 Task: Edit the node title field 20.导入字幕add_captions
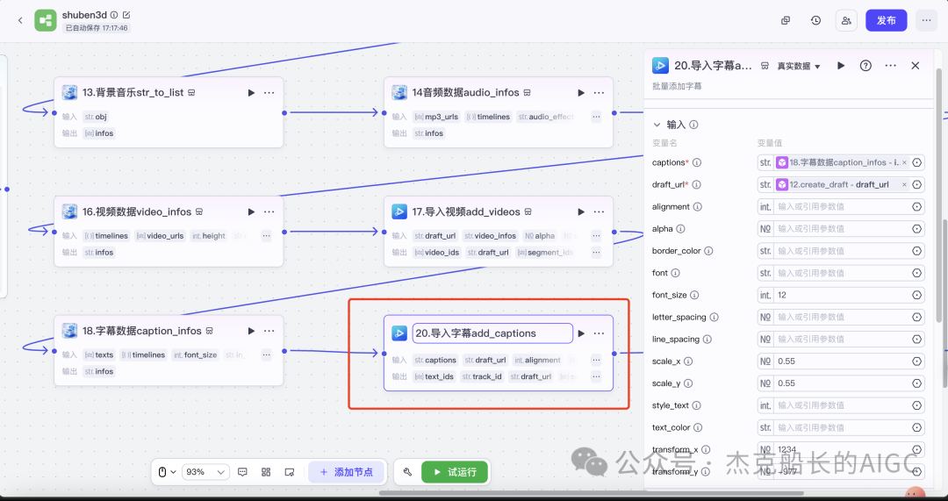point(492,333)
